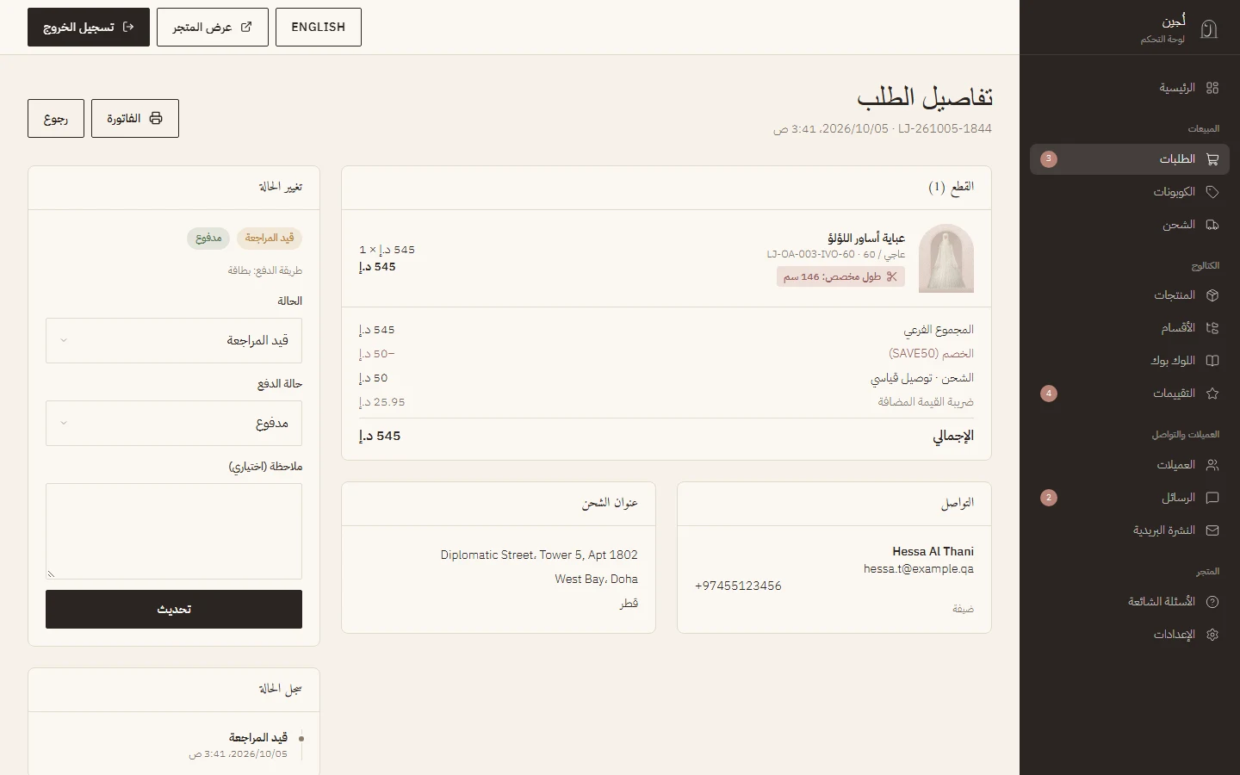Screen dimensions: 1240x775
Task: Click the تحديث update button
Action: click(174, 609)
